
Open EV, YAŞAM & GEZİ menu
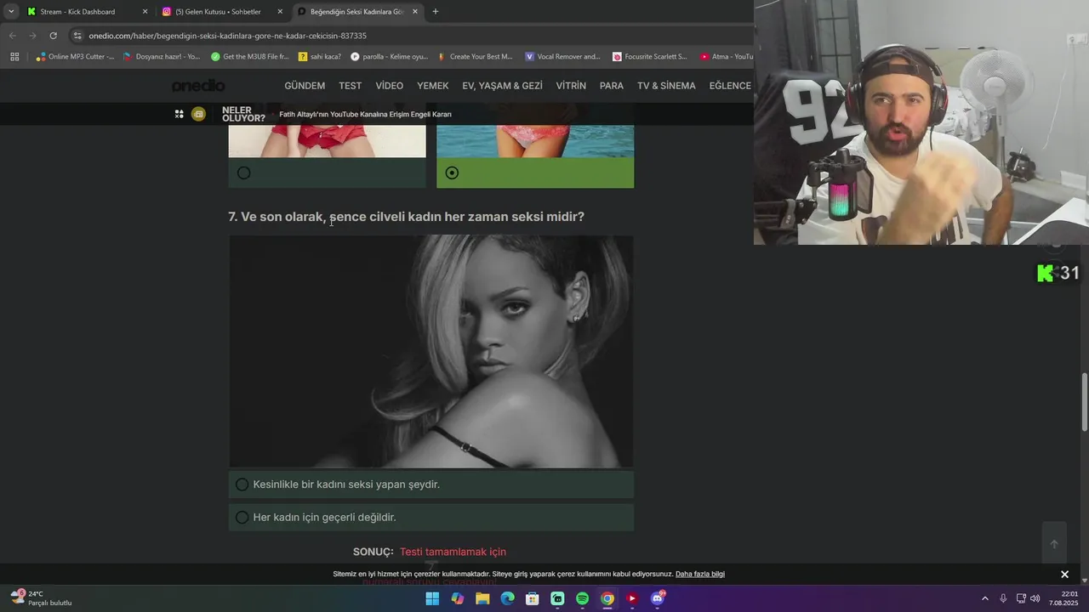point(502,86)
